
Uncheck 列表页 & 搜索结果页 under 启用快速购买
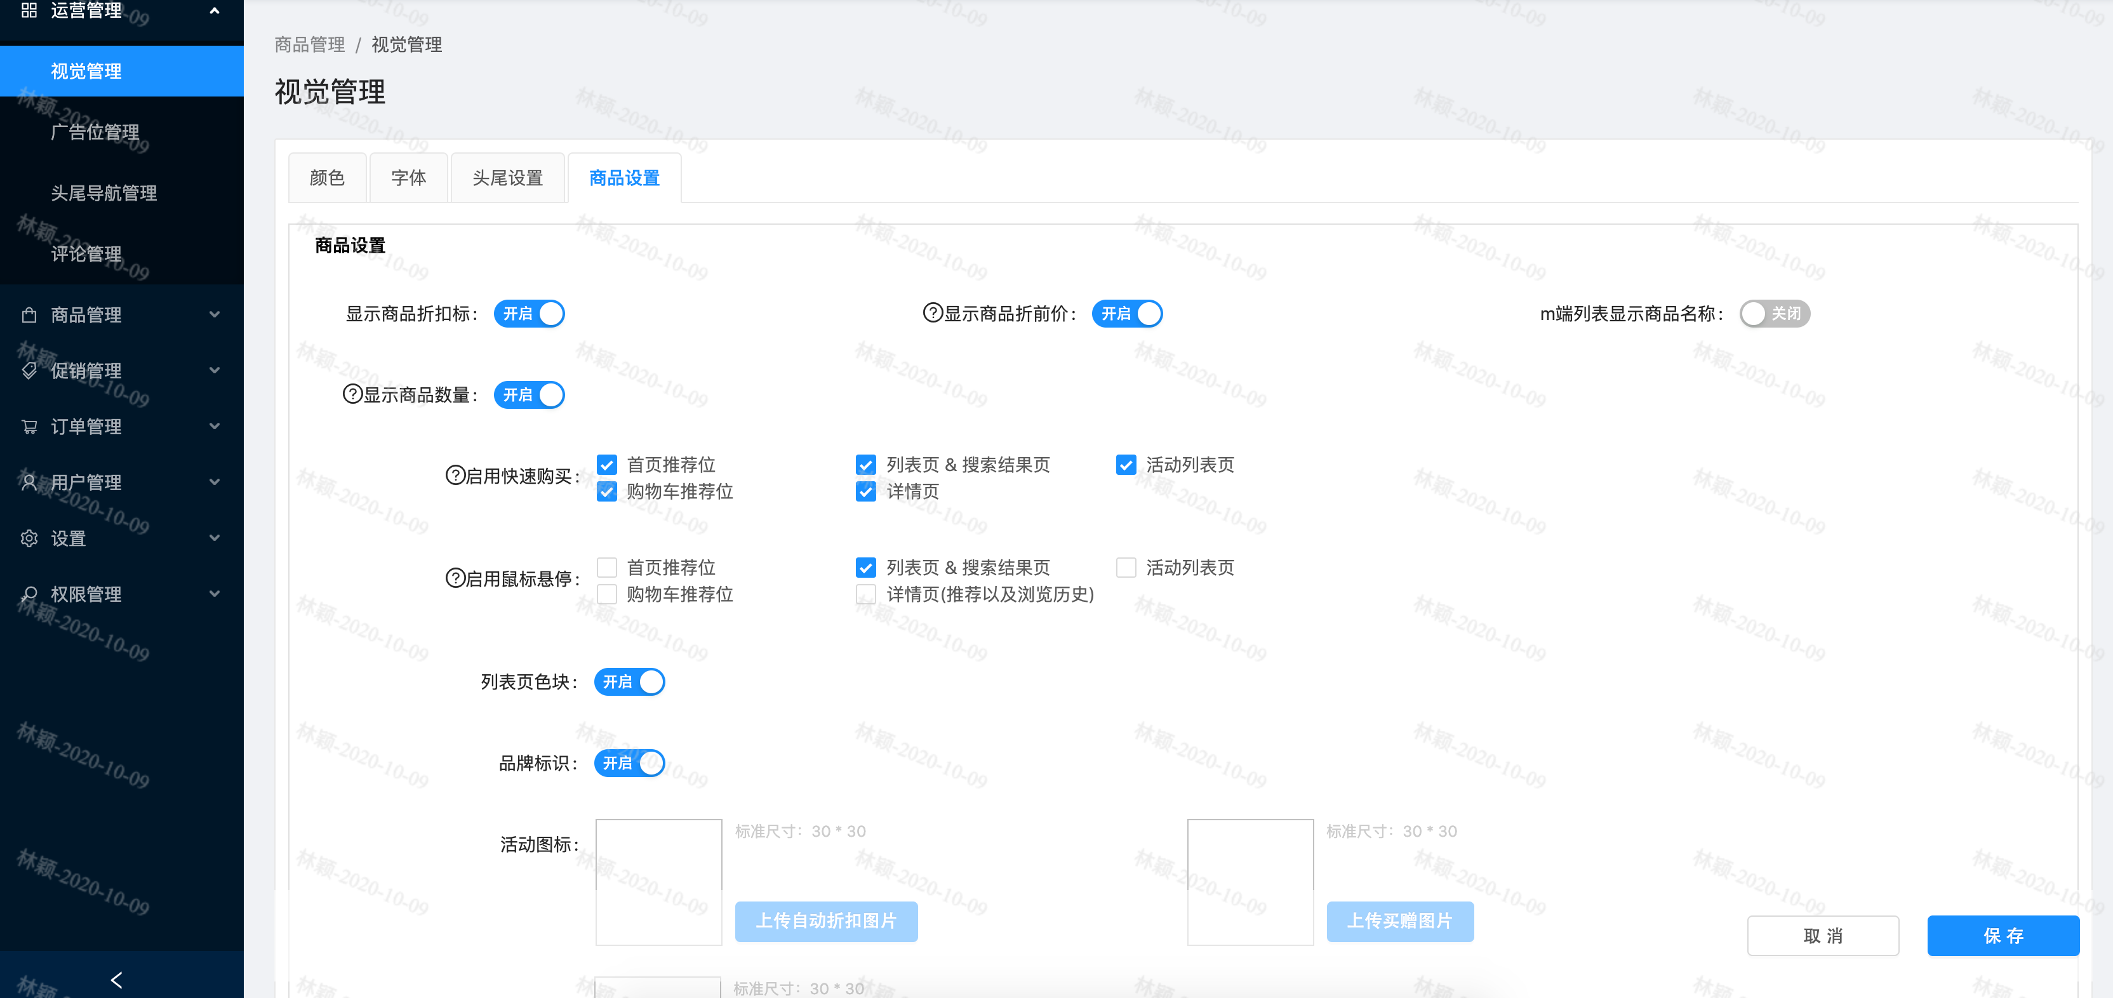click(865, 465)
